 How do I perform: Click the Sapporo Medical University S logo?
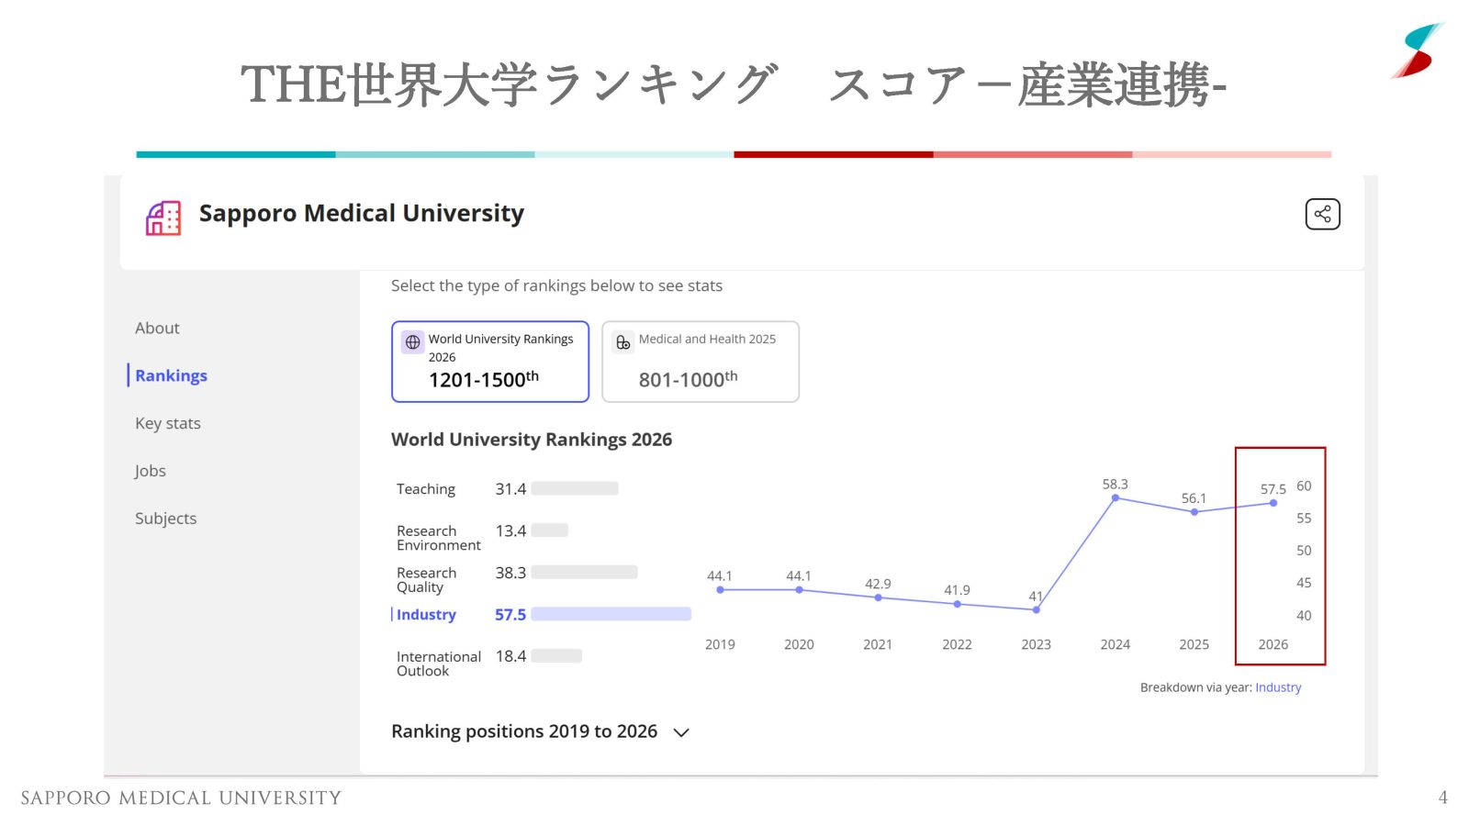pyautogui.click(x=1417, y=50)
